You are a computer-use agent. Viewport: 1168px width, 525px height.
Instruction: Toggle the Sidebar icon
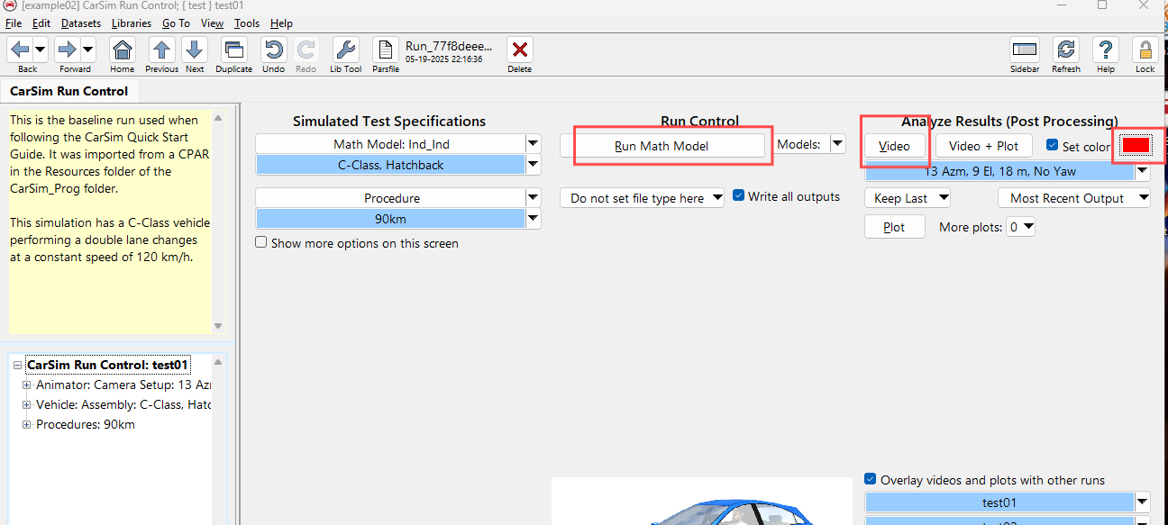pyautogui.click(x=1024, y=50)
